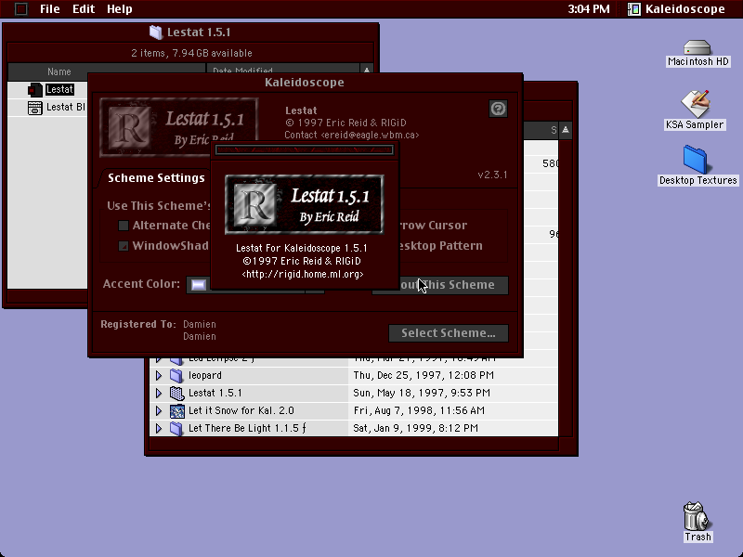
Task: Click the leopard folder name
Action: coord(204,375)
